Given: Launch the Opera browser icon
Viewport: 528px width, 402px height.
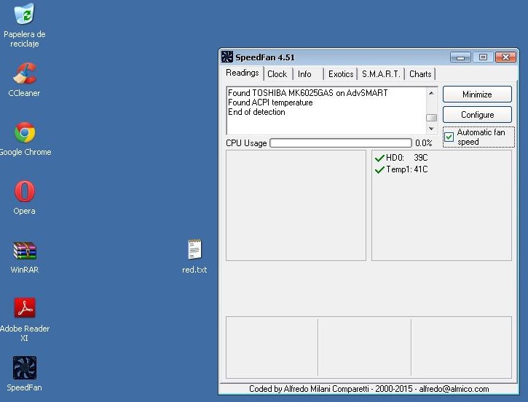Looking at the screenshot, I should pos(25,192).
